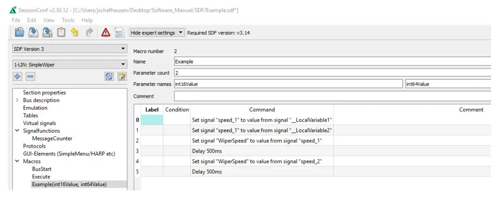
Task: Open the File menu
Action: (x=16, y=20)
